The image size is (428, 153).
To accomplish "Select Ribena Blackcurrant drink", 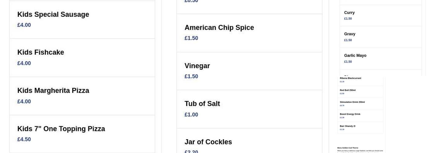I will pos(350,78).
